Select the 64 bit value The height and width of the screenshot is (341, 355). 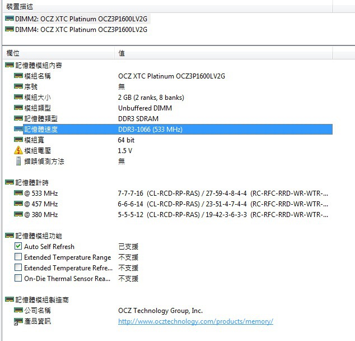tap(126, 140)
